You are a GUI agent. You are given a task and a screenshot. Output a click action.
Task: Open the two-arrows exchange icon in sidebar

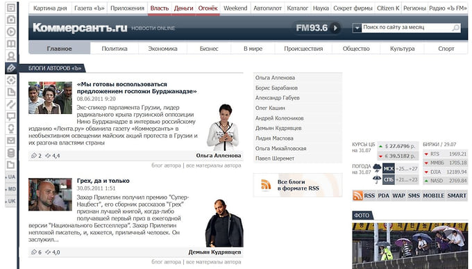11,104
